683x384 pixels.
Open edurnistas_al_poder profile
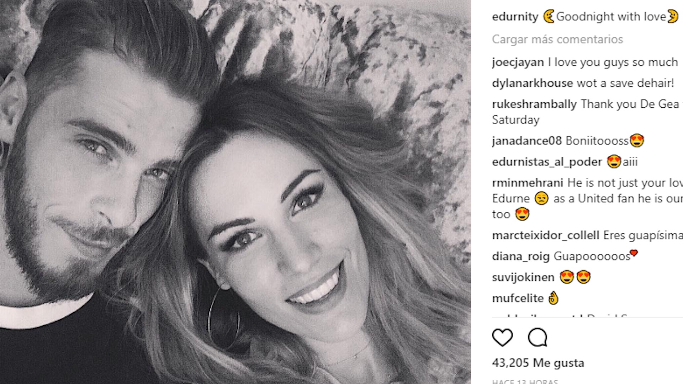pos(547,162)
